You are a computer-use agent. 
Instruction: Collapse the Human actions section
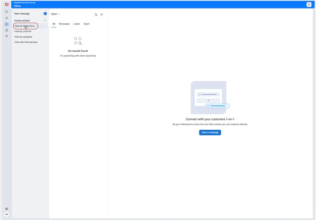point(45,20)
